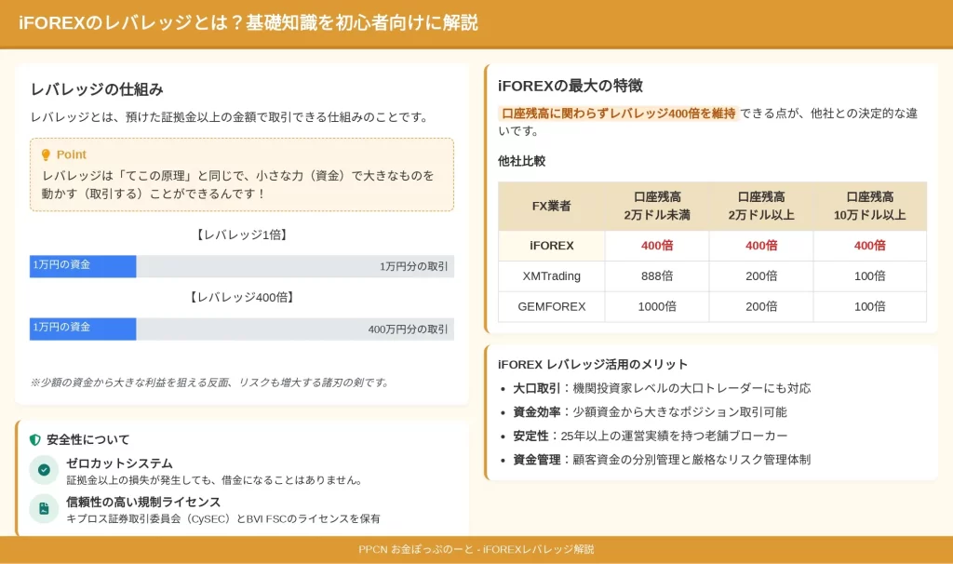Click the ゼロカットシステム title
953x564 pixels.
(119, 463)
